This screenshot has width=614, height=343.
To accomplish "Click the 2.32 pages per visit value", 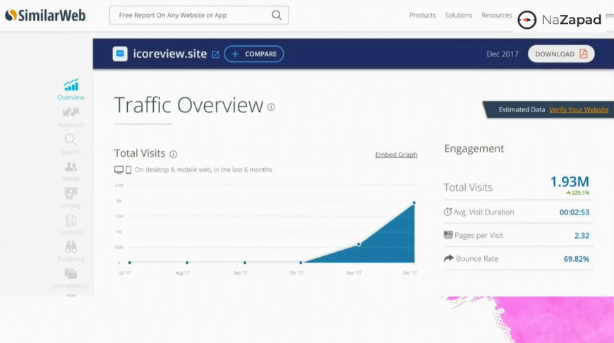I will coord(582,236).
